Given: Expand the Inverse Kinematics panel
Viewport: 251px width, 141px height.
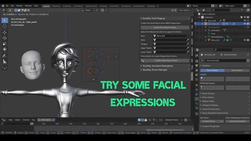Looking at the screenshot, I should click(x=201, y=109).
